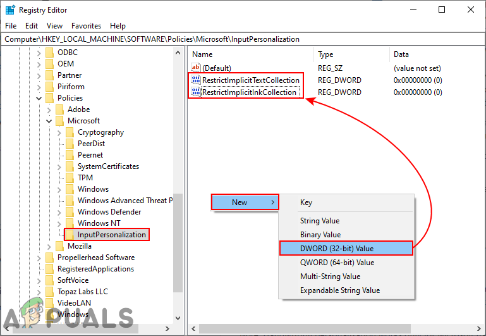This screenshot has height=336, width=486.
Task: Click the Mozilla folder icon
Action: (60, 246)
